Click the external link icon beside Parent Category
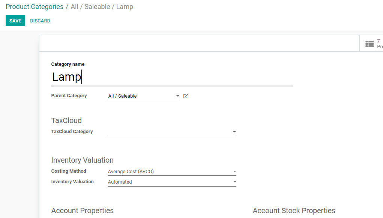 (186, 96)
